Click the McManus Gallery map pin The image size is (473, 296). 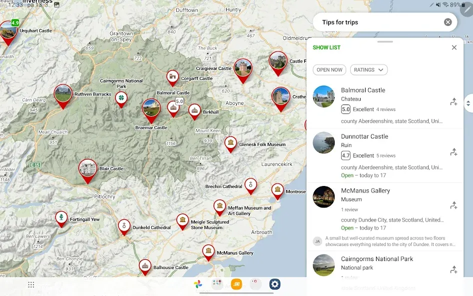click(208, 251)
